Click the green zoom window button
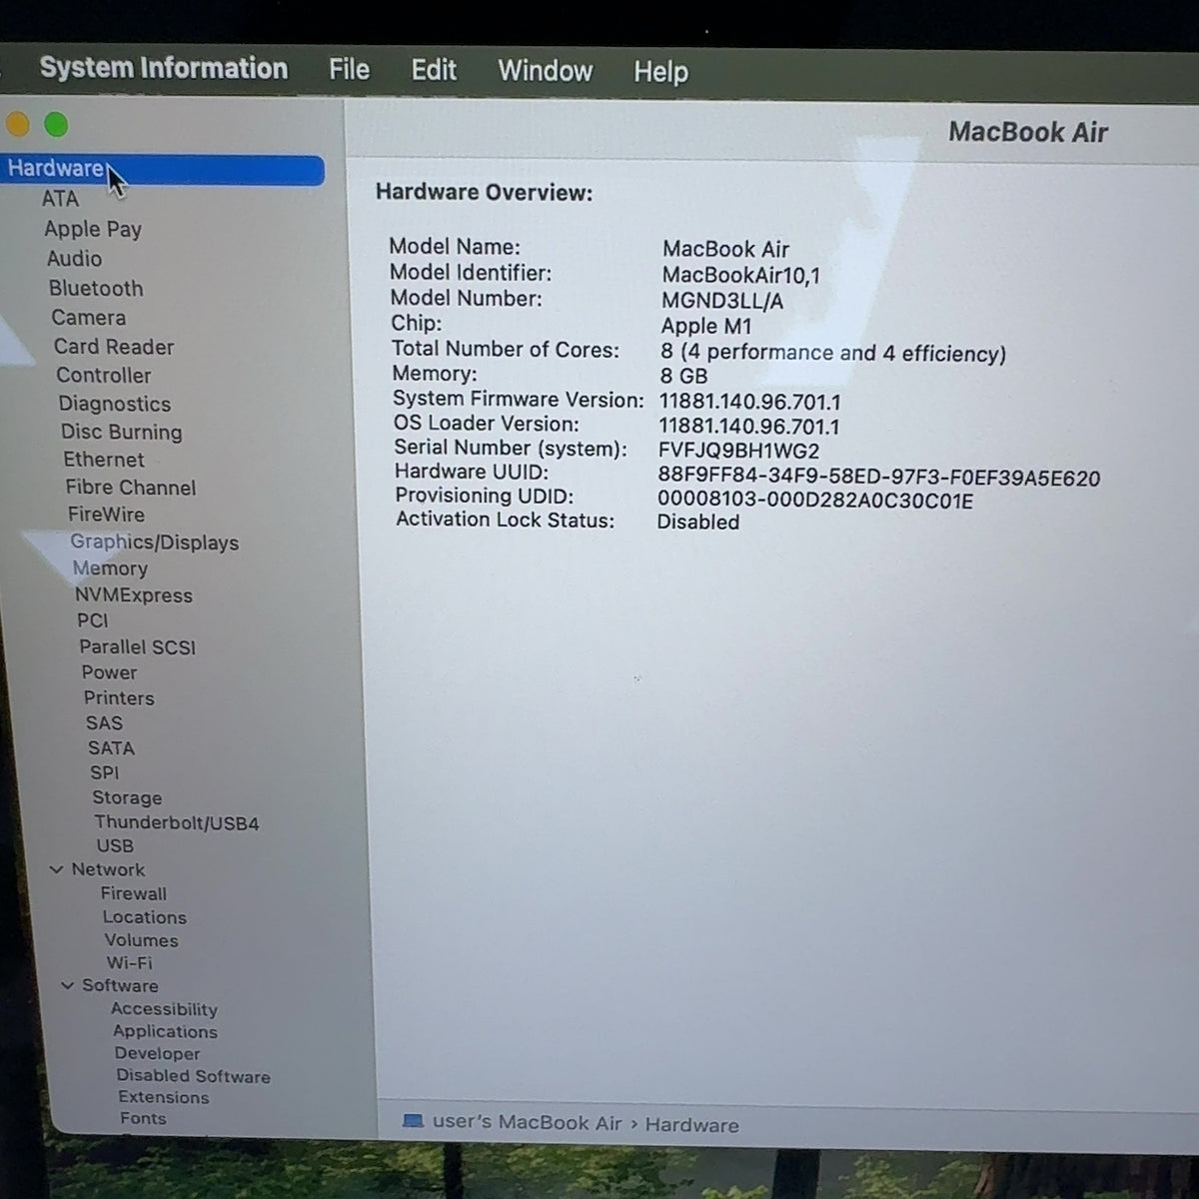The height and width of the screenshot is (1199, 1199). click(x=56, y=125)
